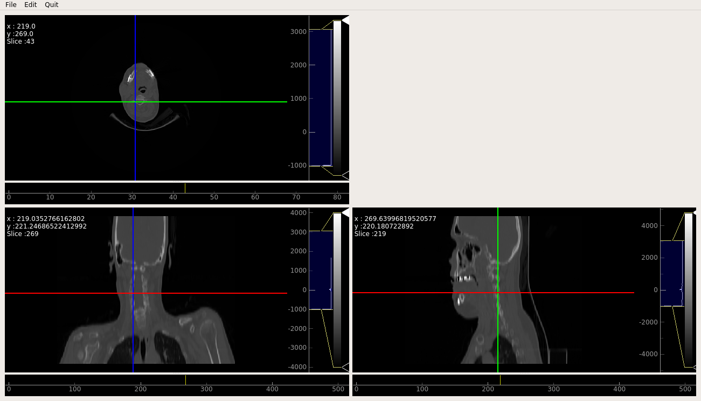Viewport: 701px width, 401px height.
Task: Click the 'y :220.180722892' text
Action: coord(384,226)
